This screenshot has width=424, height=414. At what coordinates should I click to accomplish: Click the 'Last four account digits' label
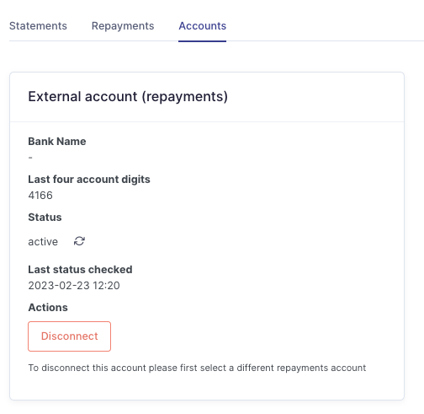tap(89, 180)
